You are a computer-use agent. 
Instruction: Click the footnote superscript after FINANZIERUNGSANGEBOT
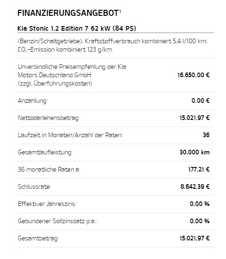coord(120,11)
